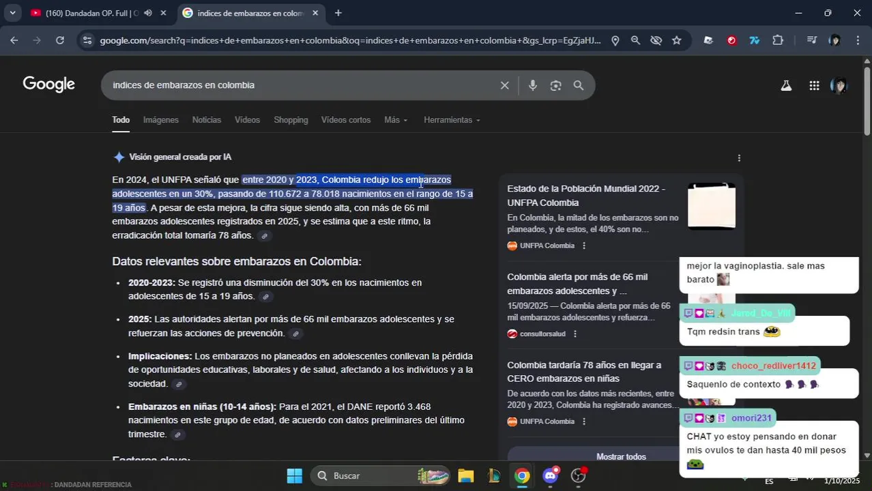The image size is (872, 491).
Task: Open the tab search dropdown arrow
Action: pos(12,13)
